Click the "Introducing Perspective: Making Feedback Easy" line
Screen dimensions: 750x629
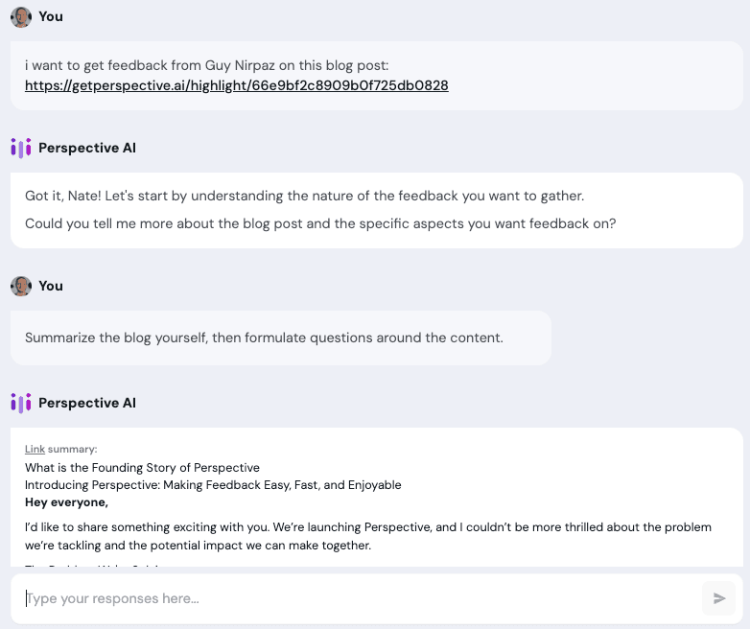point(213,485)
